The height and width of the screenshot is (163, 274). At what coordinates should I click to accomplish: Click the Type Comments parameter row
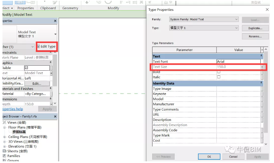(x=207, y=109)
